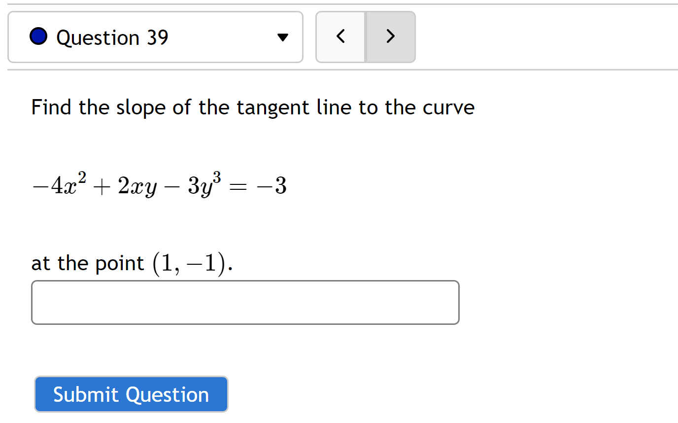Select the Question 39 label
This screenshot has width=678, height=423.
pos(112,37)
